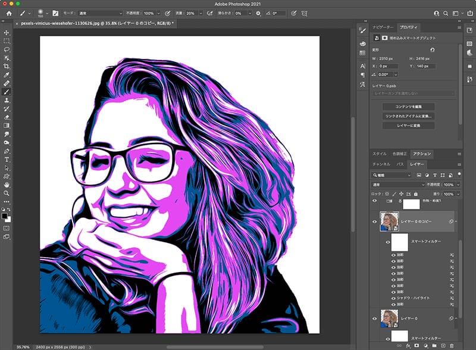Create new fill or adjustment layer
This screenshot has width=476, height=350.
pyautogui.click(x=425, y=346)
